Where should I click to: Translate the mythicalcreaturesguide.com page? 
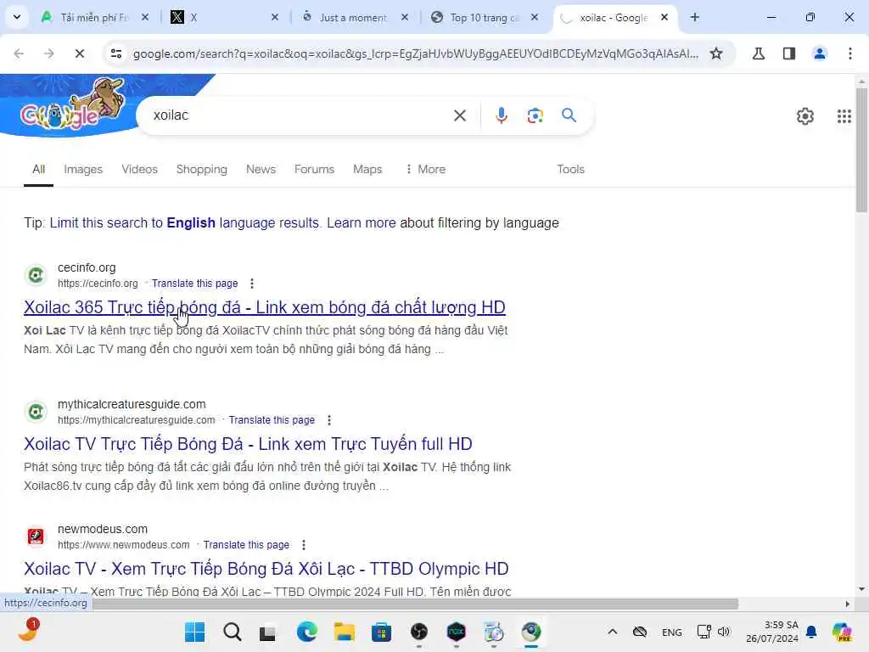272,420
